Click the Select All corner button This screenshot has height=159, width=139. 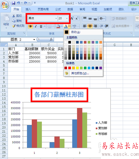pos(4,45)
